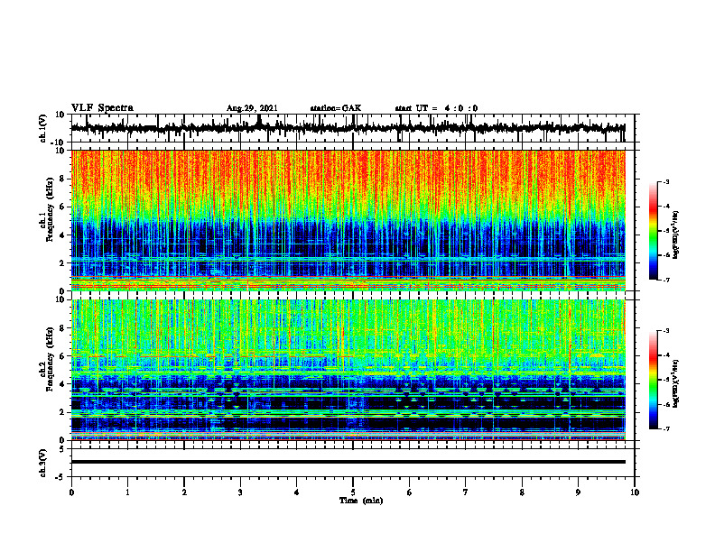Screen dimensions: 715x552
Task: Click the "VLF Spectra" title text
Action: click(102, 108)
